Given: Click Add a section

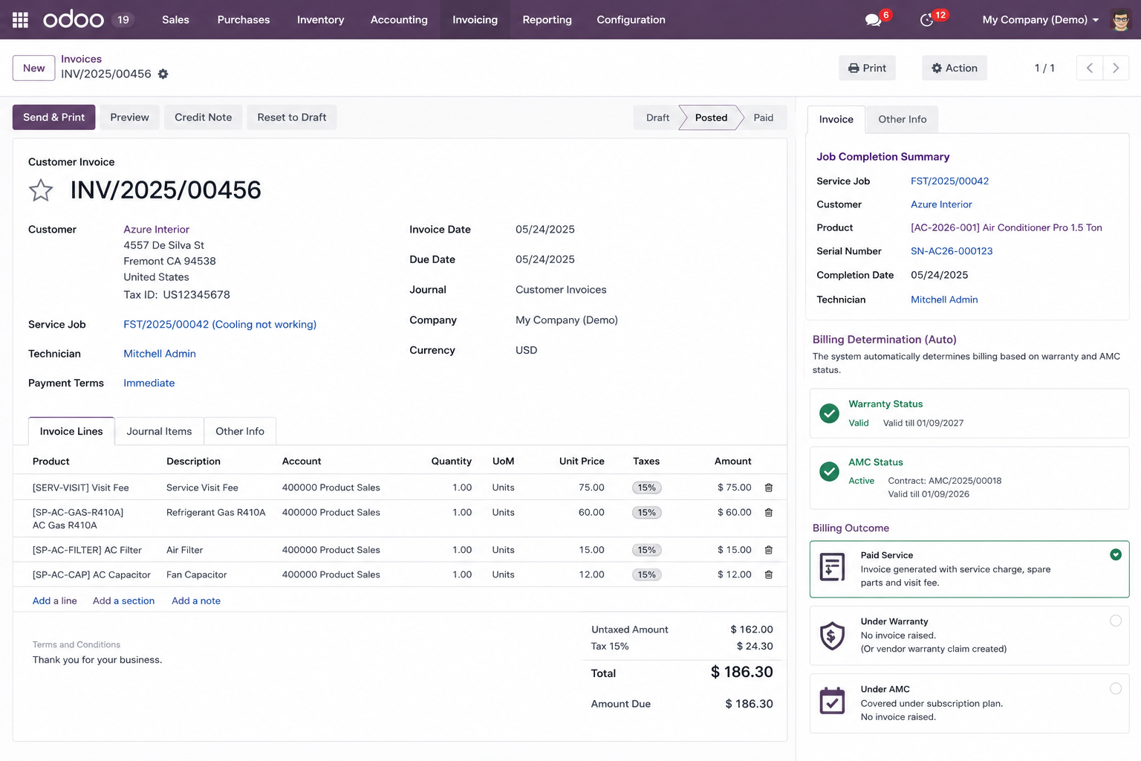Looking at the screenshot, I should point(123,600).
